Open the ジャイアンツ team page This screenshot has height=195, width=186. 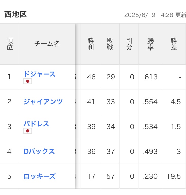point(43,102)
